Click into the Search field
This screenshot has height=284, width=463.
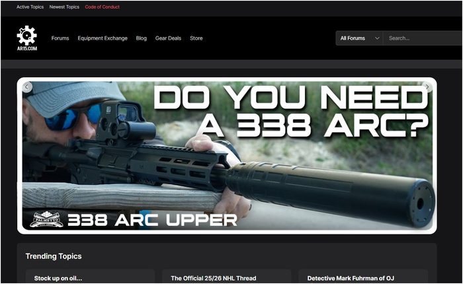coord(423,38)
